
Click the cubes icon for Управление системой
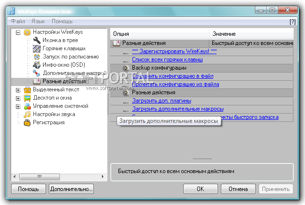pyautogui.click(x=27, y=106)
